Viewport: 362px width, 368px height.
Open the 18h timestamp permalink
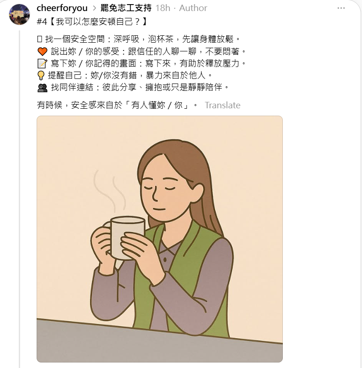163,8
